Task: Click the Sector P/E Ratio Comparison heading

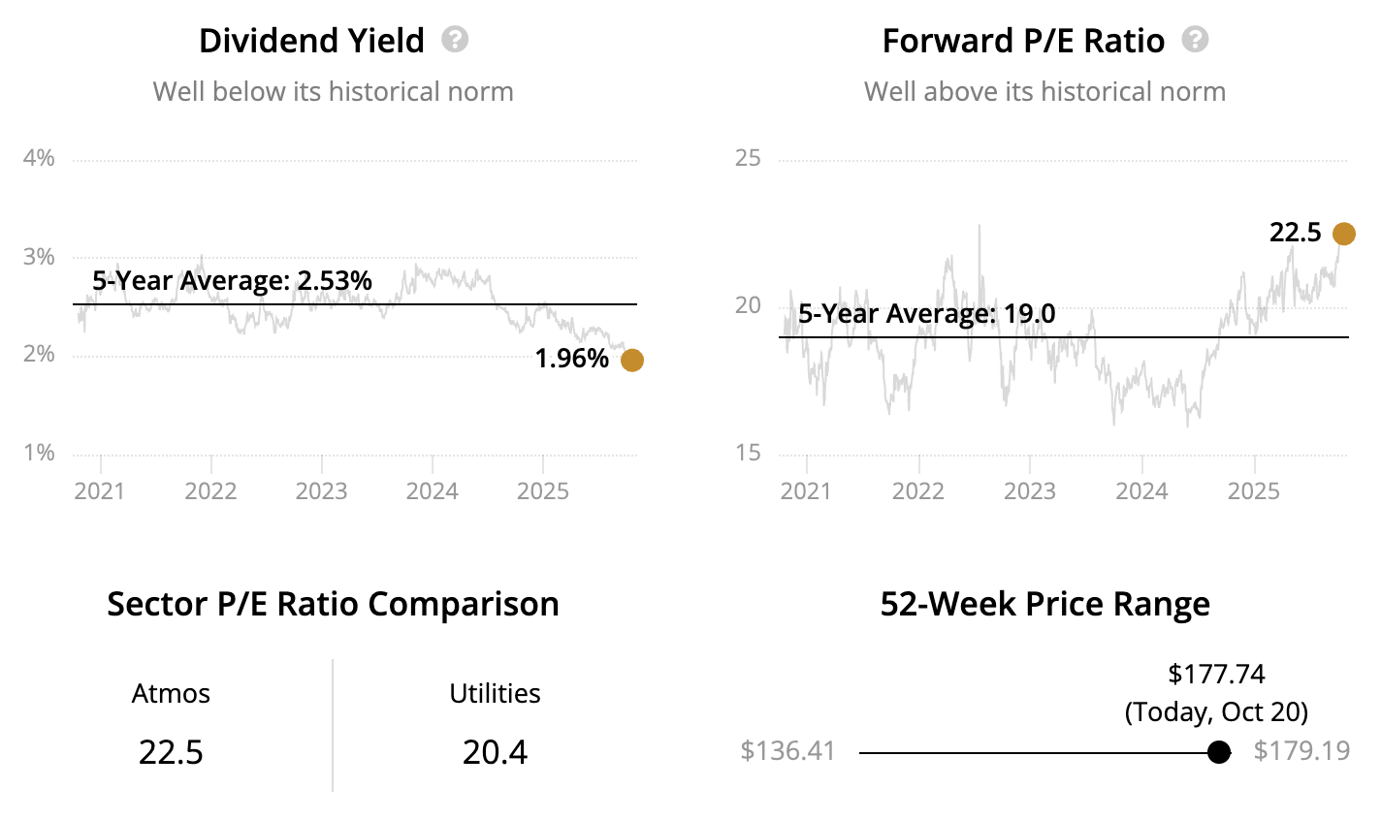Action: pyautogui.click(x=333, y=604)
